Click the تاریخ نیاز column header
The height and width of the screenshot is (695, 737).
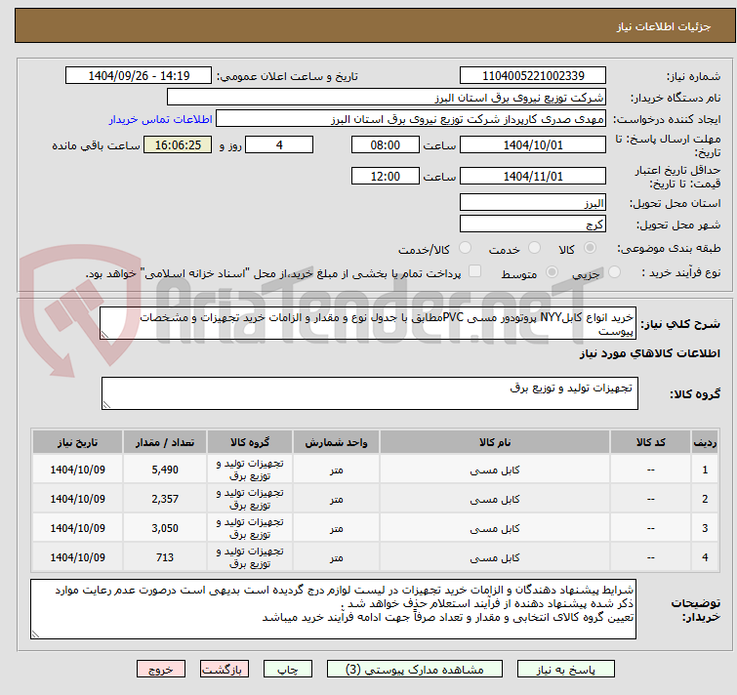[77, 442]
